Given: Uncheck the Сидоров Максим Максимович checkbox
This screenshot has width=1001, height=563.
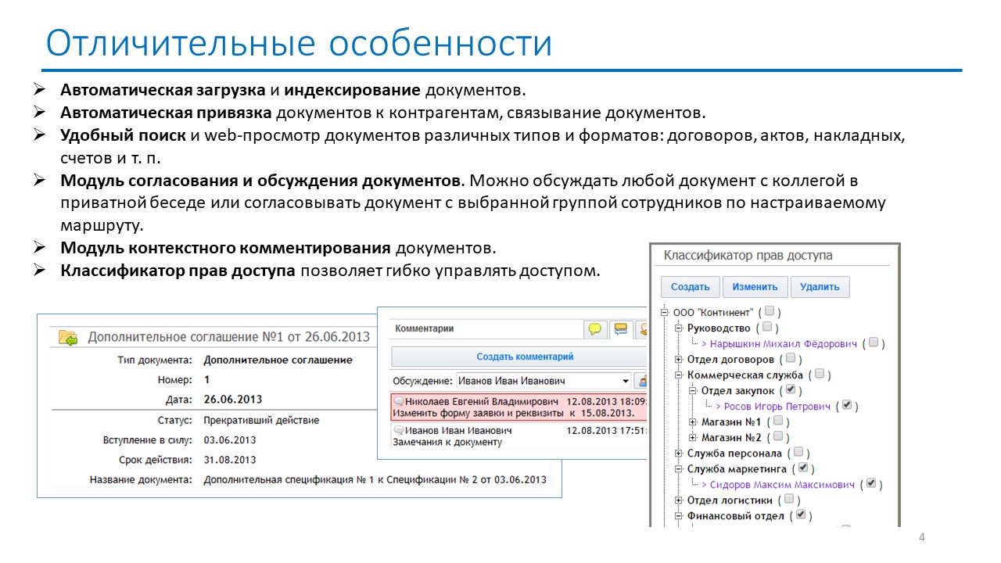Looking at the screenshot, I should pos(871,484).
